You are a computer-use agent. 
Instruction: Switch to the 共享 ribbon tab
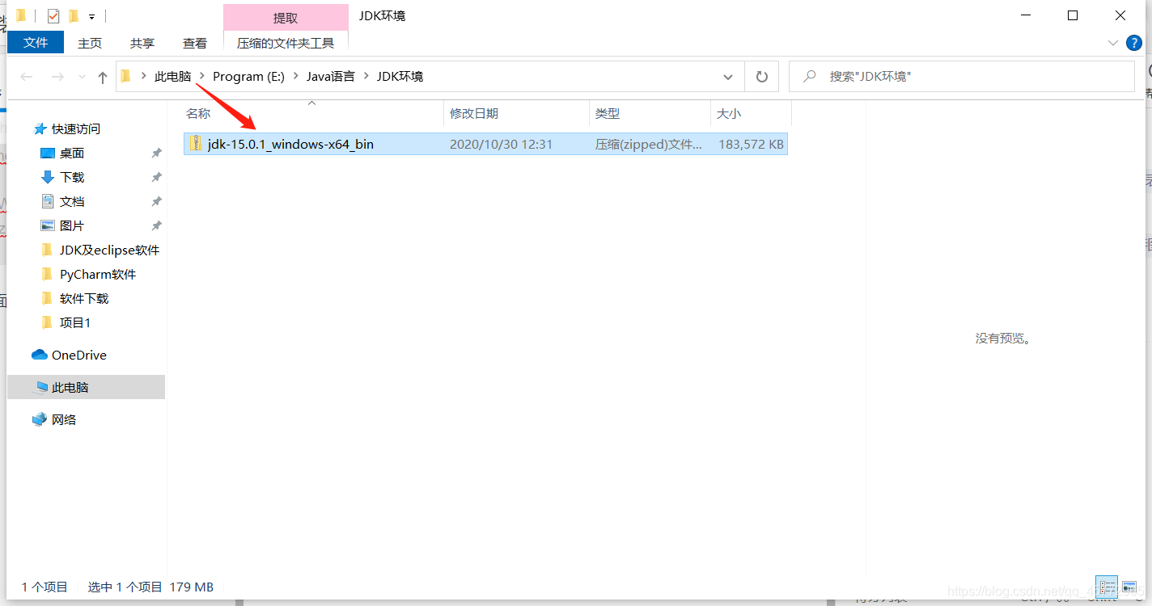(x=142, y=43)
